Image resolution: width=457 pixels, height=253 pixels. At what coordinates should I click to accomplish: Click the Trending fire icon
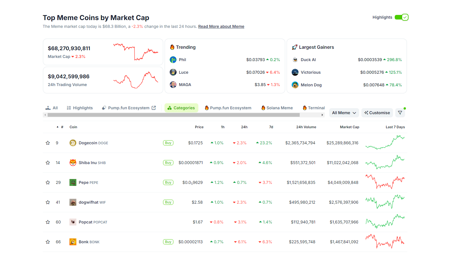coord(172,47)
